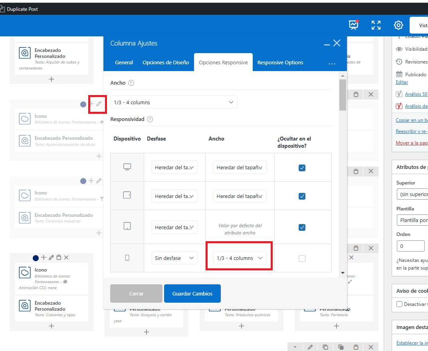Screen dimensions: 428x351
Task: Close the Columna Ajustes panel with the X
Action: click(337, 43)
